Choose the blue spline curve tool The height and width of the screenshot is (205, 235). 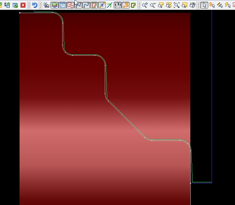tap(86, 5)
